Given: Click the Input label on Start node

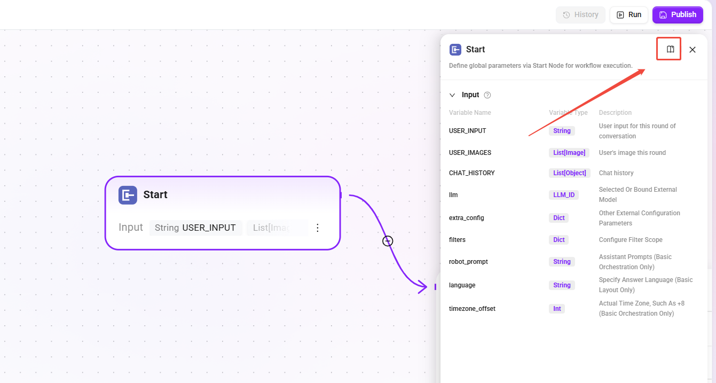Looking at the screenshot, I should (x=131, y=228).
